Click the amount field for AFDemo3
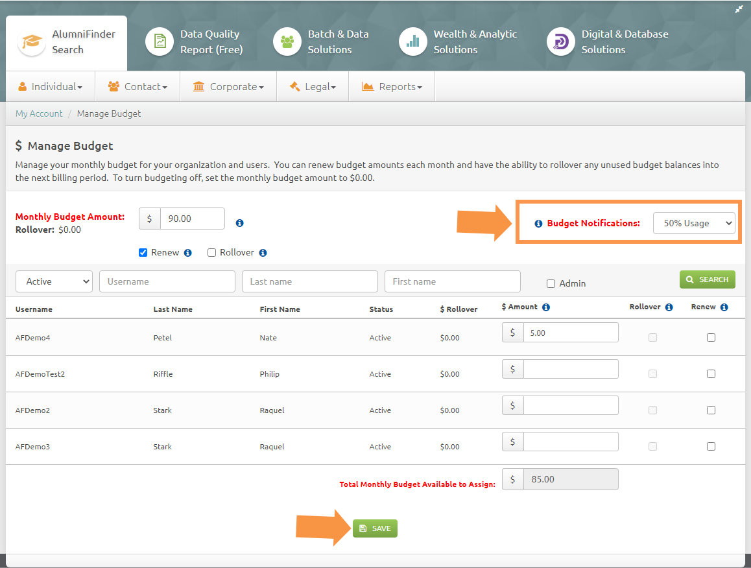Viewport: 751px width, 568px height. [571, 442]
